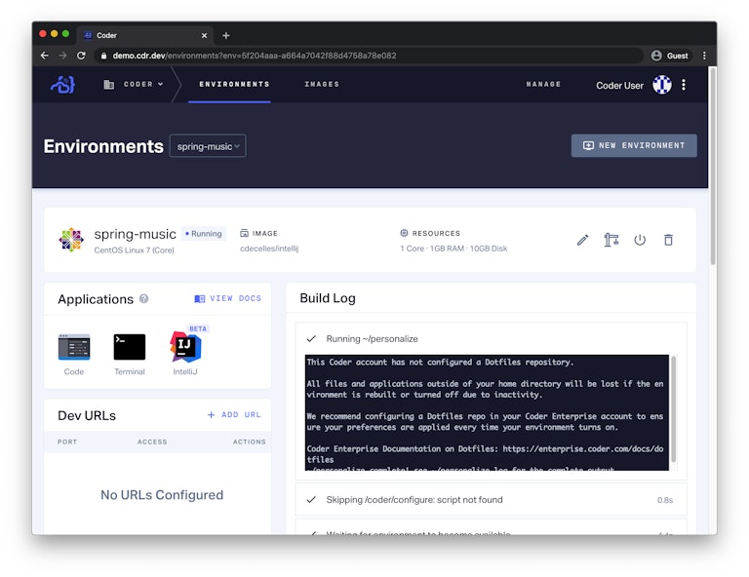Screen dimensions: 749x577
Task: Click the browser address bar URL
Action: pos(255,56)
